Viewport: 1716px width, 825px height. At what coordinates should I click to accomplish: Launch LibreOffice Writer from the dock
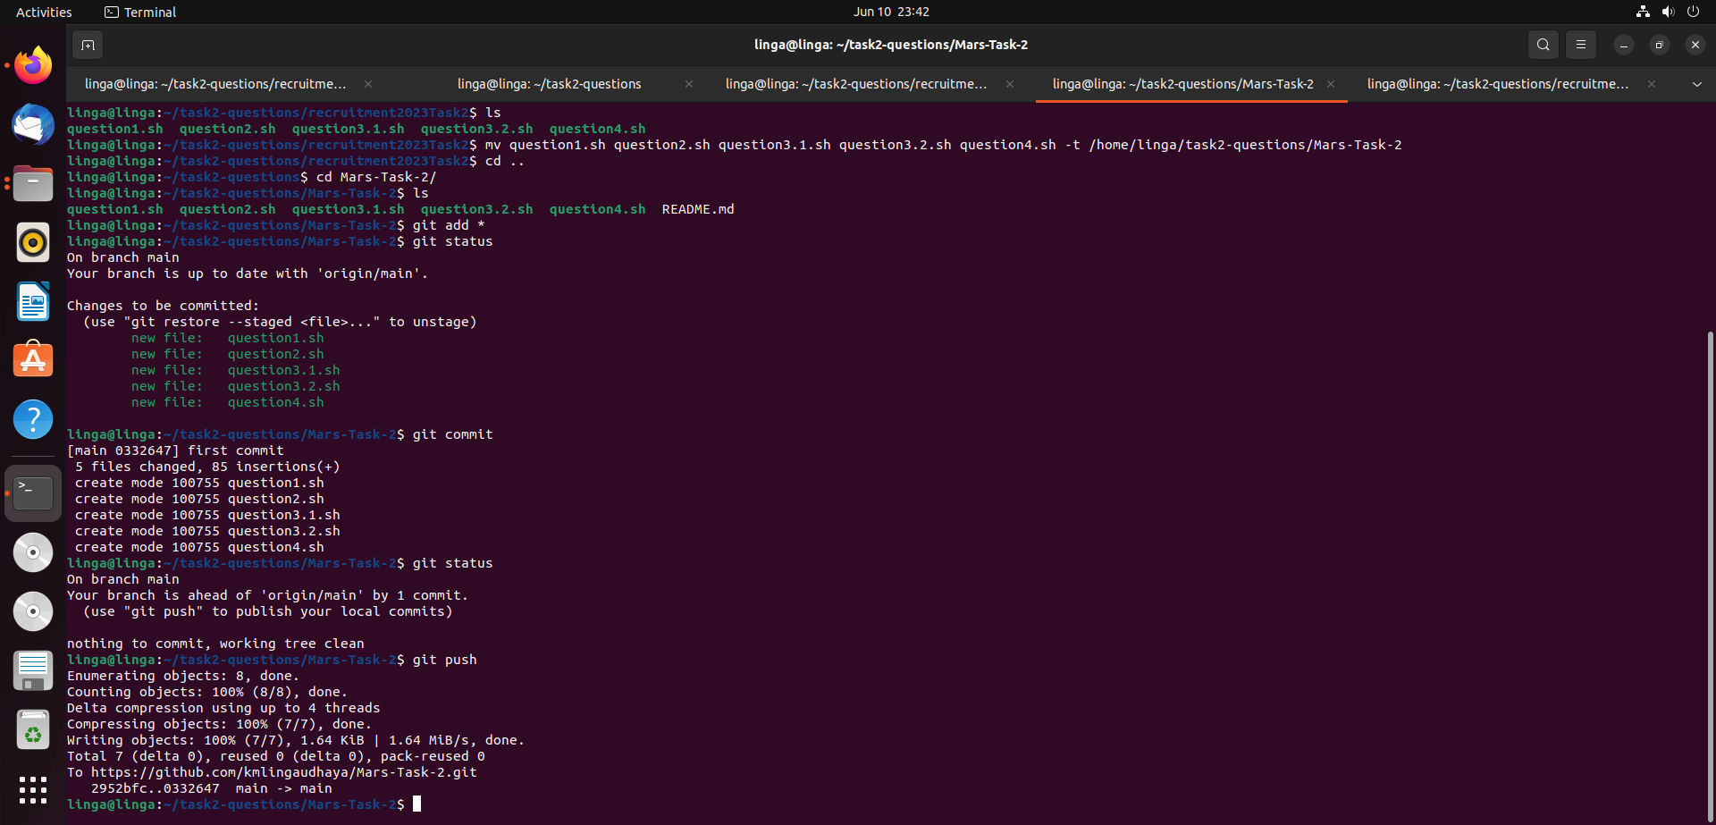click(x=33, y=301)
